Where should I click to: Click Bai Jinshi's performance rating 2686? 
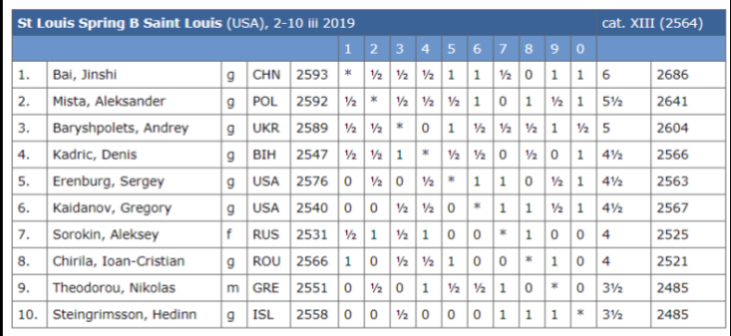673,75
